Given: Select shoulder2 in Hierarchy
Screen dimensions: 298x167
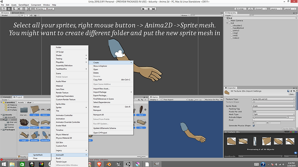Looking at the screenshot, I should click(x=237, y=25).
